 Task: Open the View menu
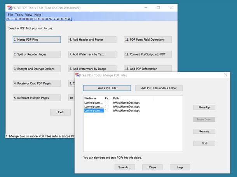click(x=29, y=15)
